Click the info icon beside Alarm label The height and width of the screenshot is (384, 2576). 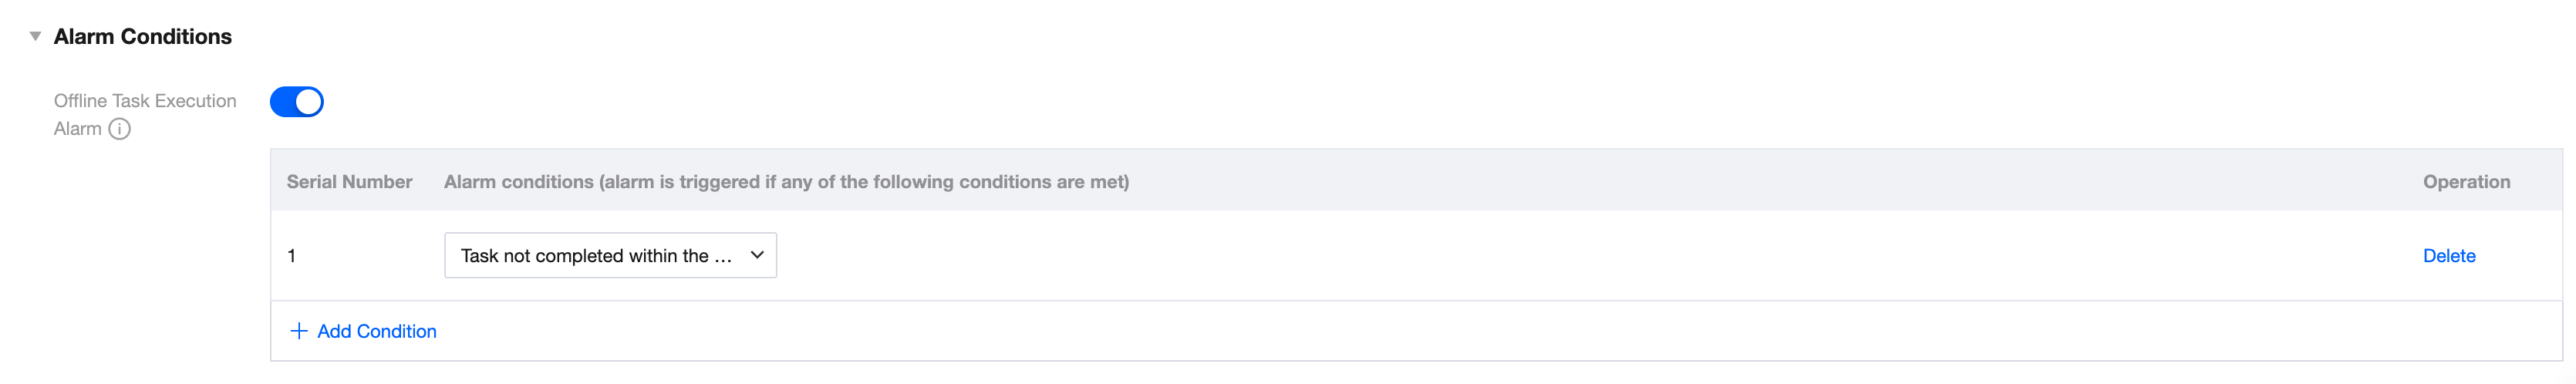(x=119, y=129)
